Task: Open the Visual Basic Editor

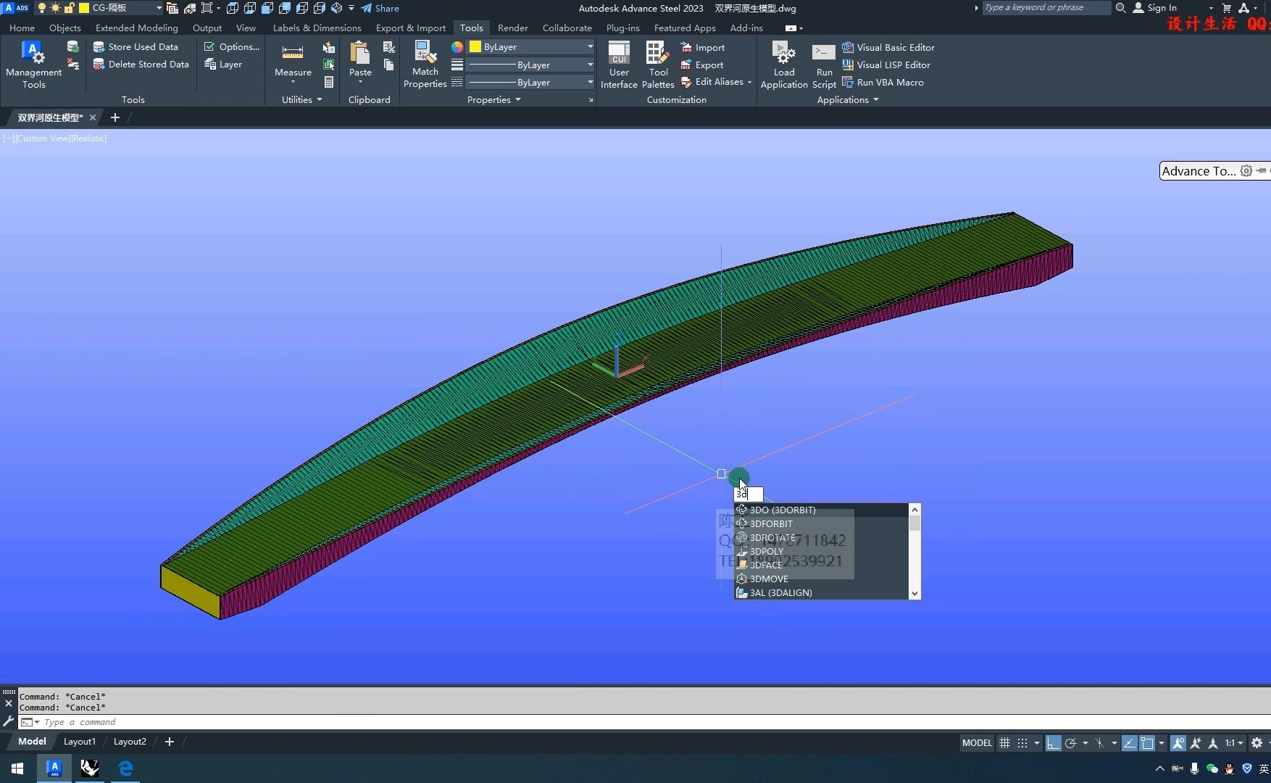Action: [888, 47]
